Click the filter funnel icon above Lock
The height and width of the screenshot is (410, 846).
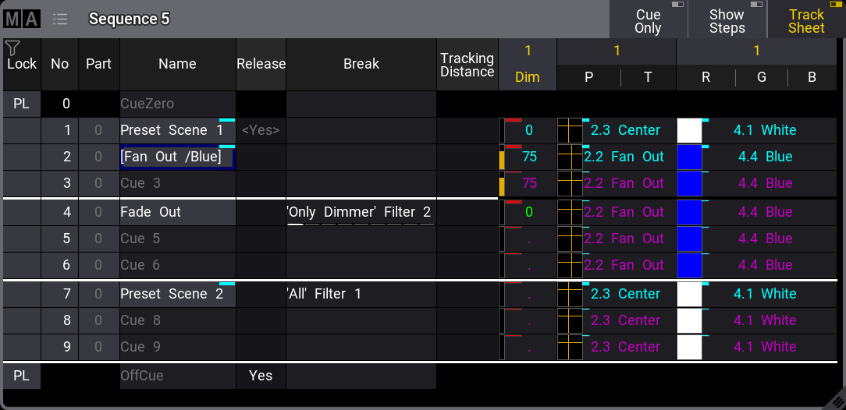pyautogui.click(x=12, y=48)
